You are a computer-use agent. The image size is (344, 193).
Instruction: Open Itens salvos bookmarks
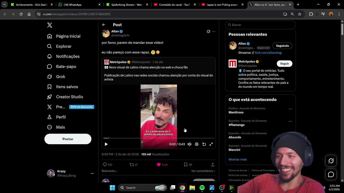pos(62,87)
